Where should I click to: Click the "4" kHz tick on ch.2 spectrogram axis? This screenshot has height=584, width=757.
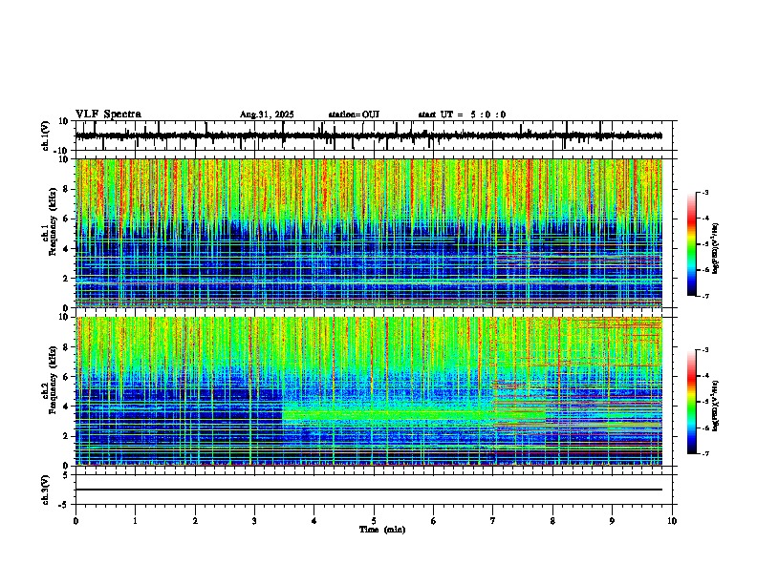point(67,407)
